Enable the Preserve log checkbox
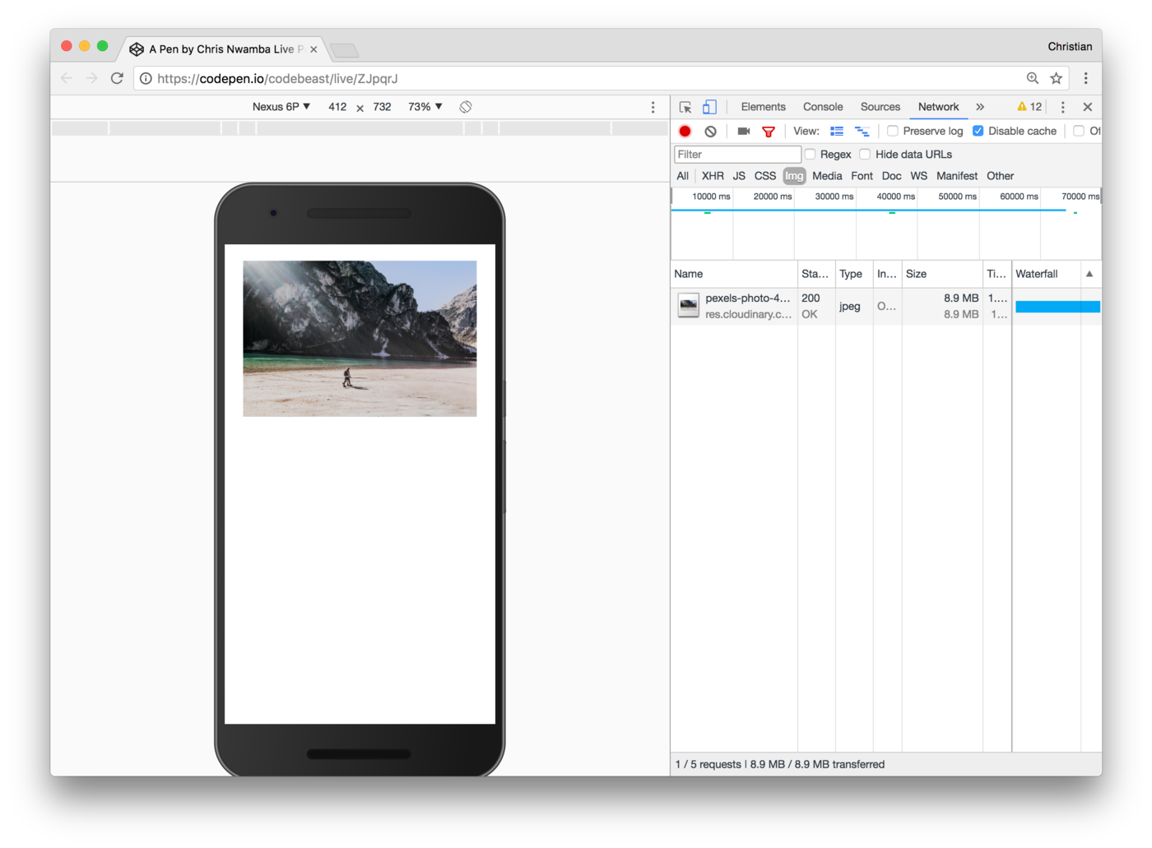This screenshot has height=848, width=1152. (892, 131)
